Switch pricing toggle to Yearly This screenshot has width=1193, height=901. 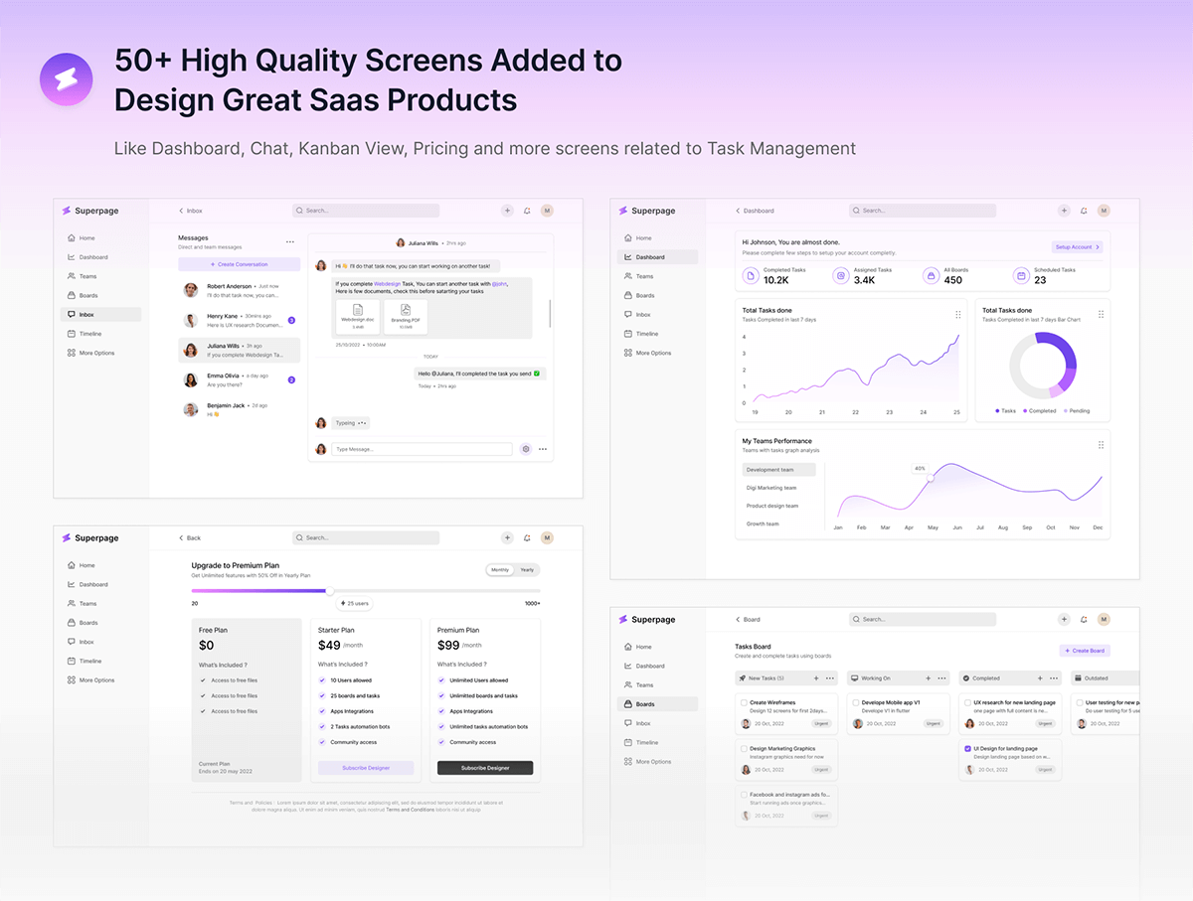(x=527, y=570)
